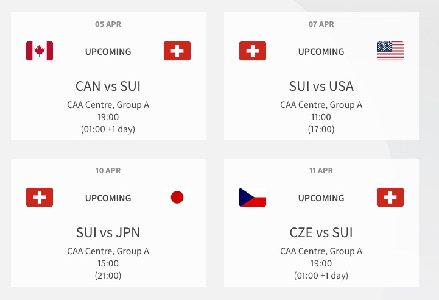Click the Switzerland flag in CZE vs SUI card

(x=390, y=197)
